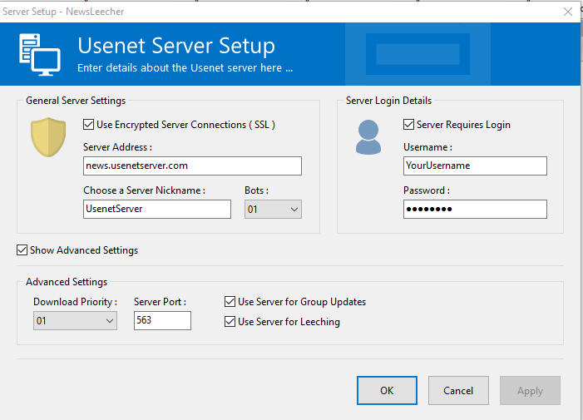Uncheck Server Requires Login checkbox
This screenshot has height=420, width=583.
tap(408, 125)
